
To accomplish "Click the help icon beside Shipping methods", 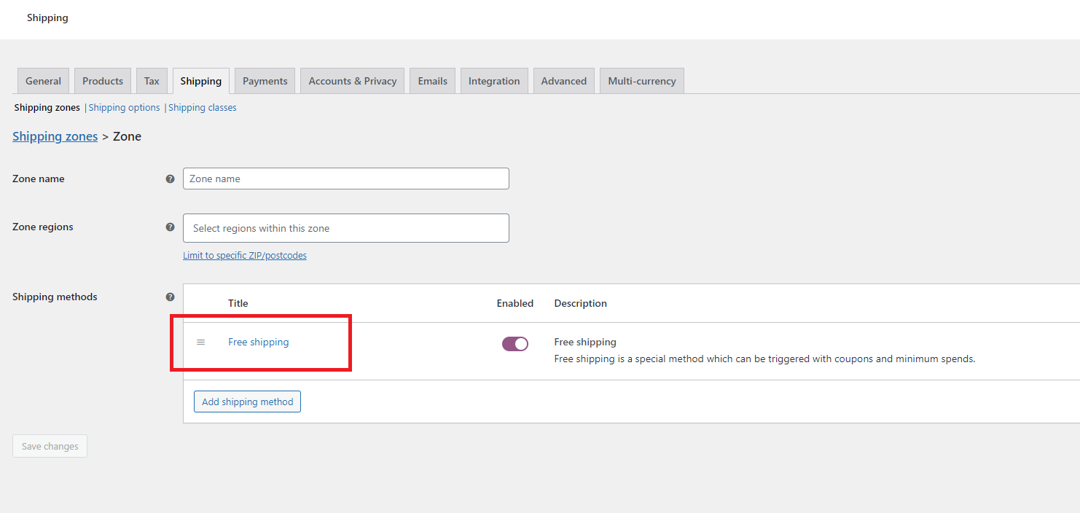I will [x=170, y=297].
